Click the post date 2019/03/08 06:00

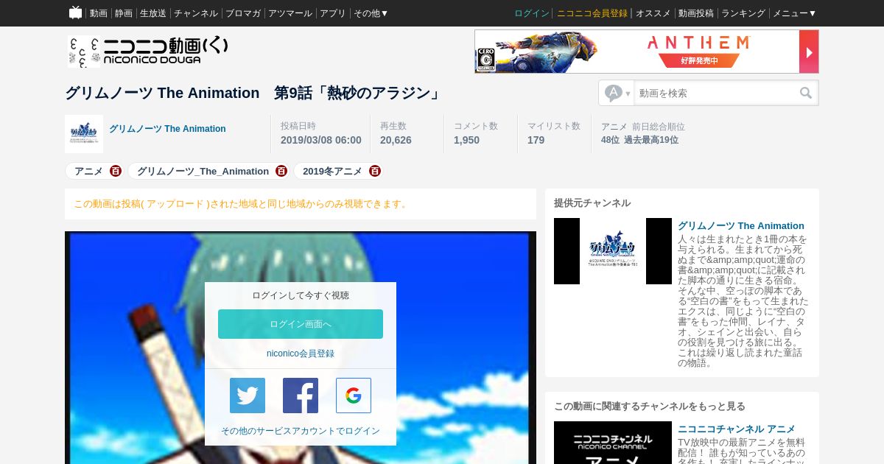[321, 140]
